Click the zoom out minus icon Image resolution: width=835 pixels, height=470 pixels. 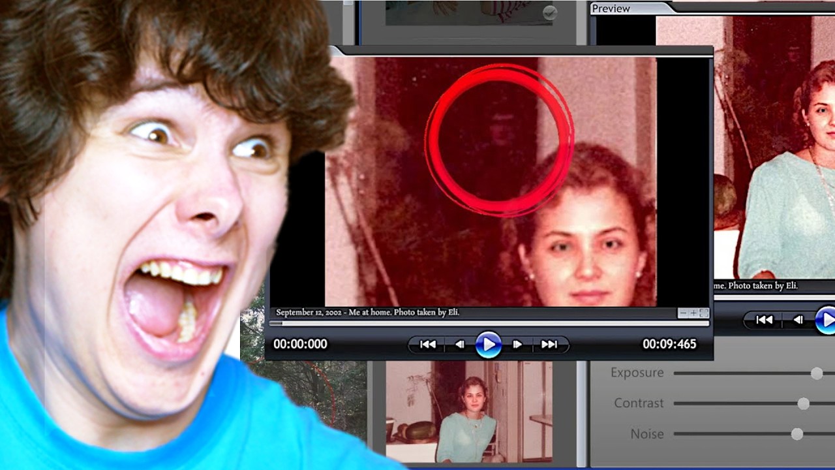pos(683,313)
